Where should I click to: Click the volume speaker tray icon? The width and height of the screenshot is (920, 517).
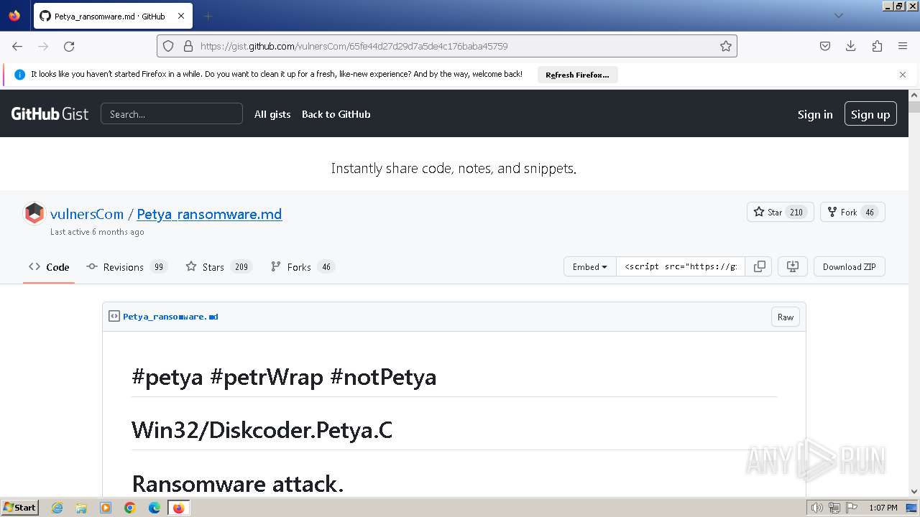[x=816, y=508]
